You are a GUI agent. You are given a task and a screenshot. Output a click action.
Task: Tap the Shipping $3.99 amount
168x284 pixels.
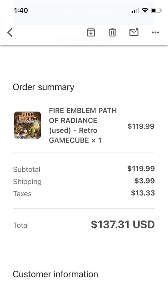click(x=145, y=181)
